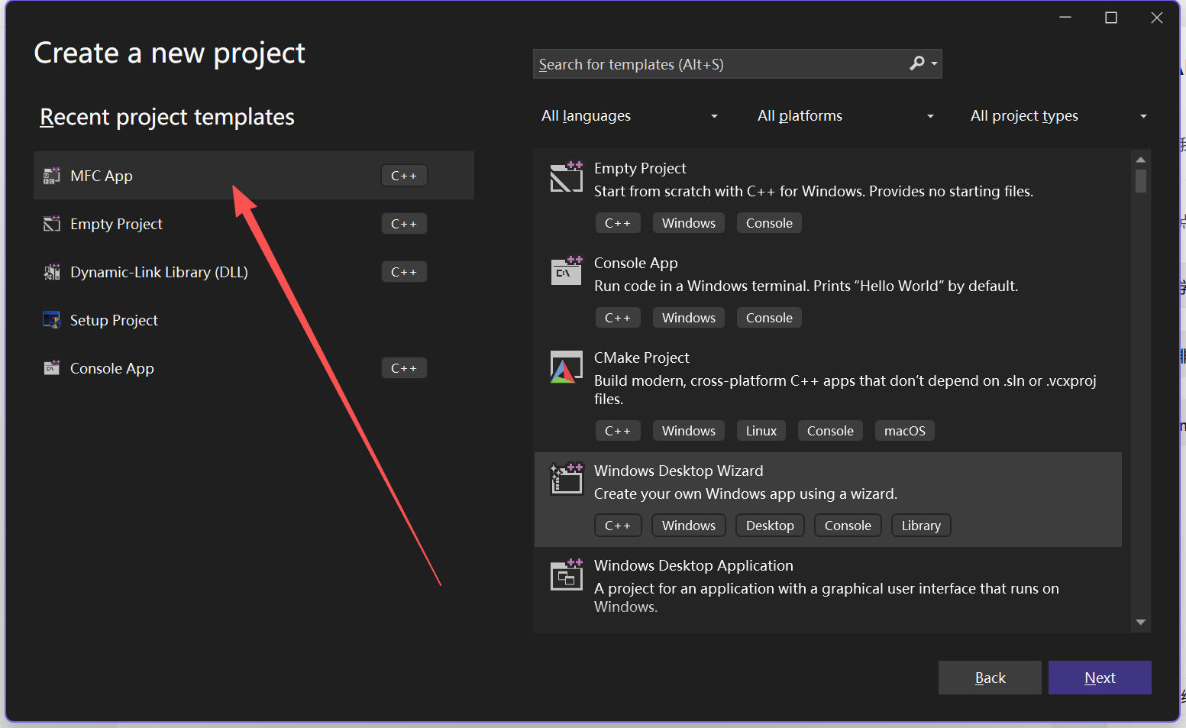Click the Windows Desktop Application icon

(567, 574)
